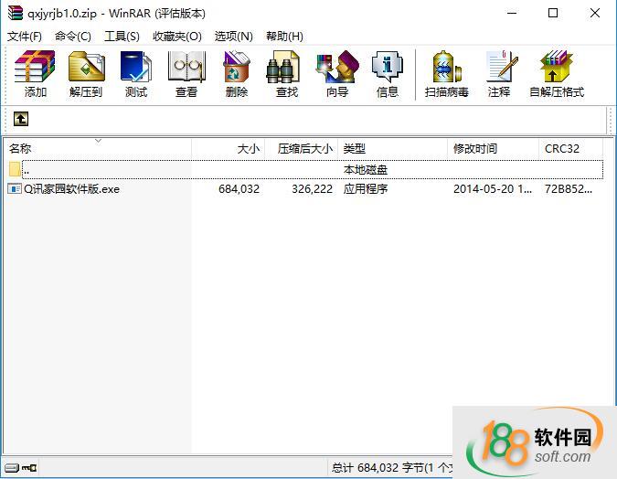This screenshot has height=479, width=617.
Task: Open the 注释 (Comment) toolbar tool
Action: pos(499,74)
